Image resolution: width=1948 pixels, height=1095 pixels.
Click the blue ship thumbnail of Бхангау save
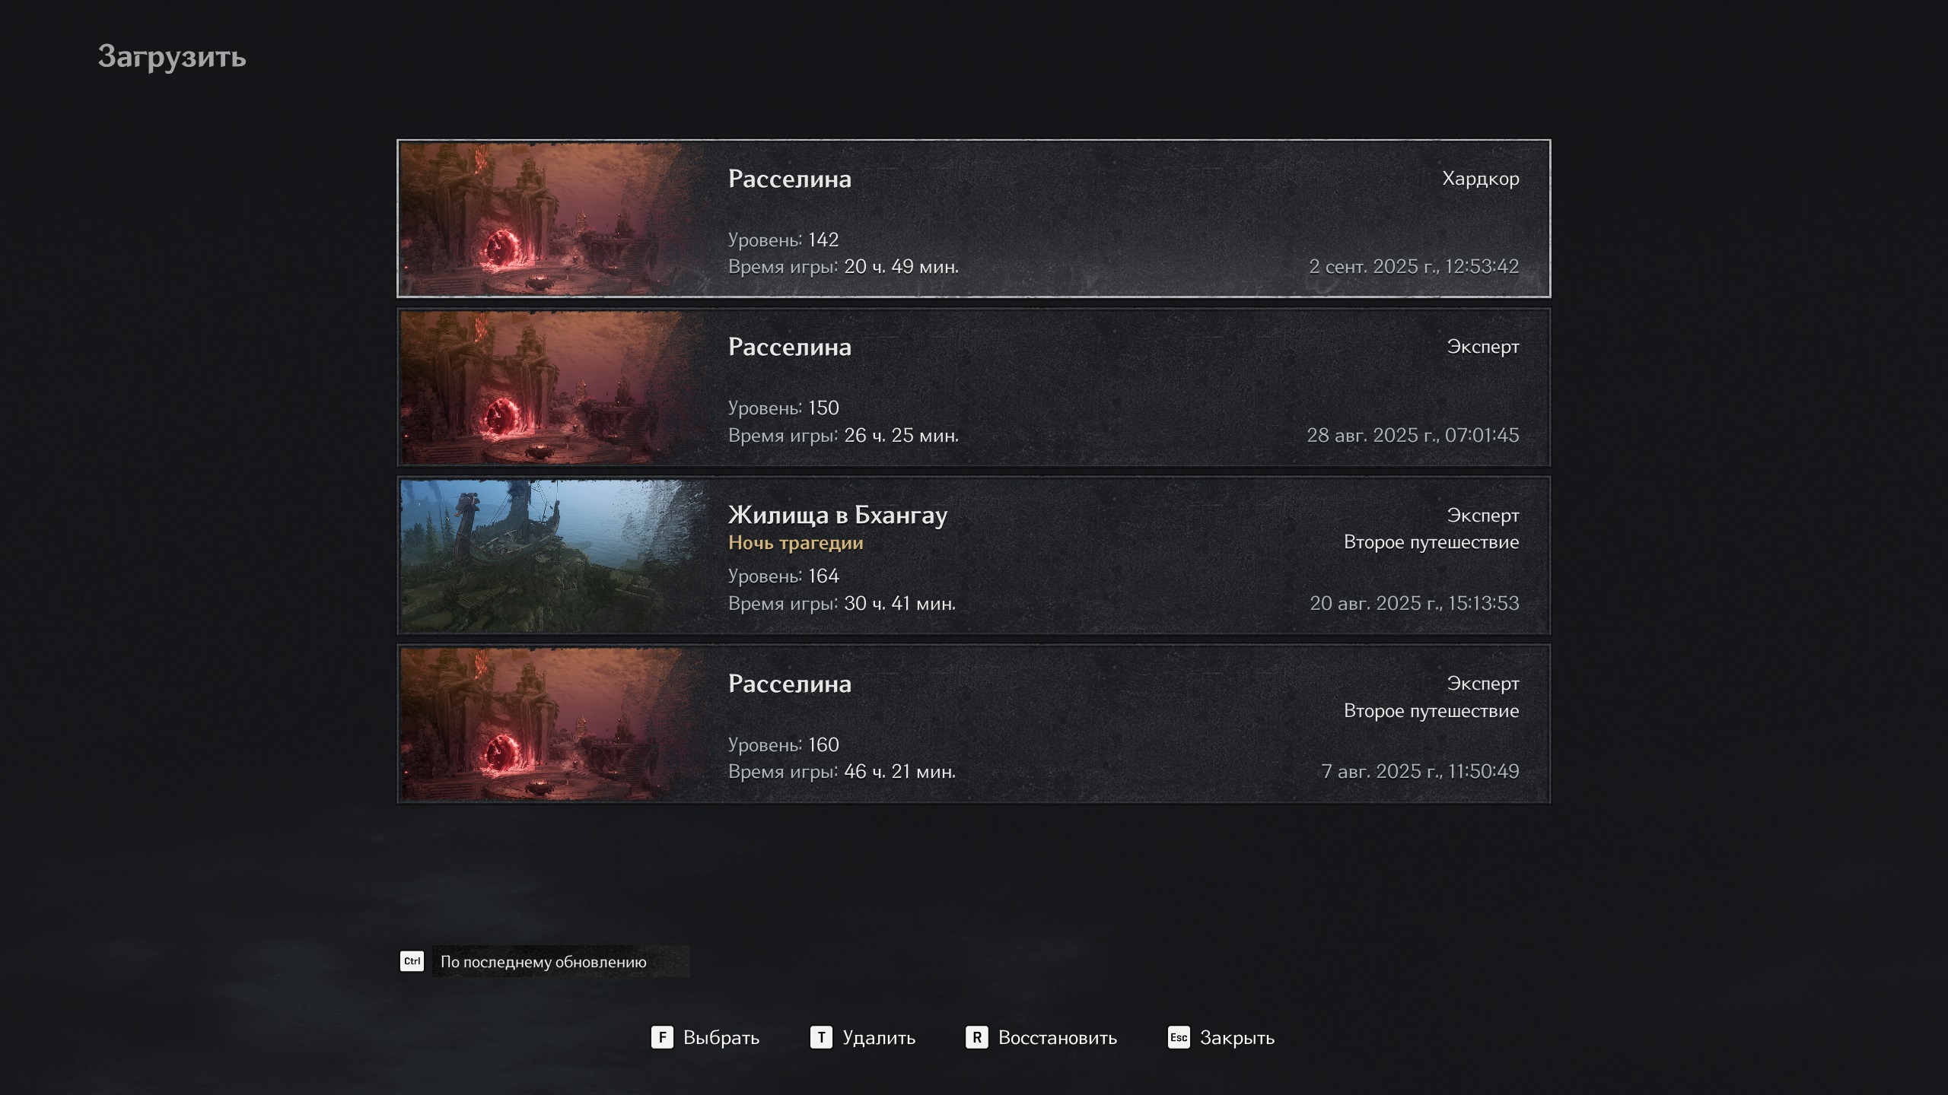click(x=552, y=556)
